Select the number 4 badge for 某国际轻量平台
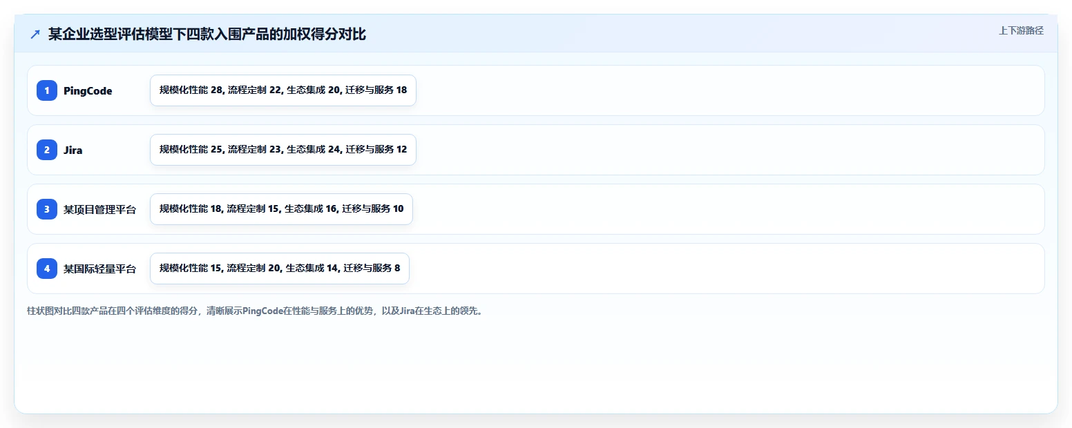Screen dimensions: 1072x428 coord(47,269)
